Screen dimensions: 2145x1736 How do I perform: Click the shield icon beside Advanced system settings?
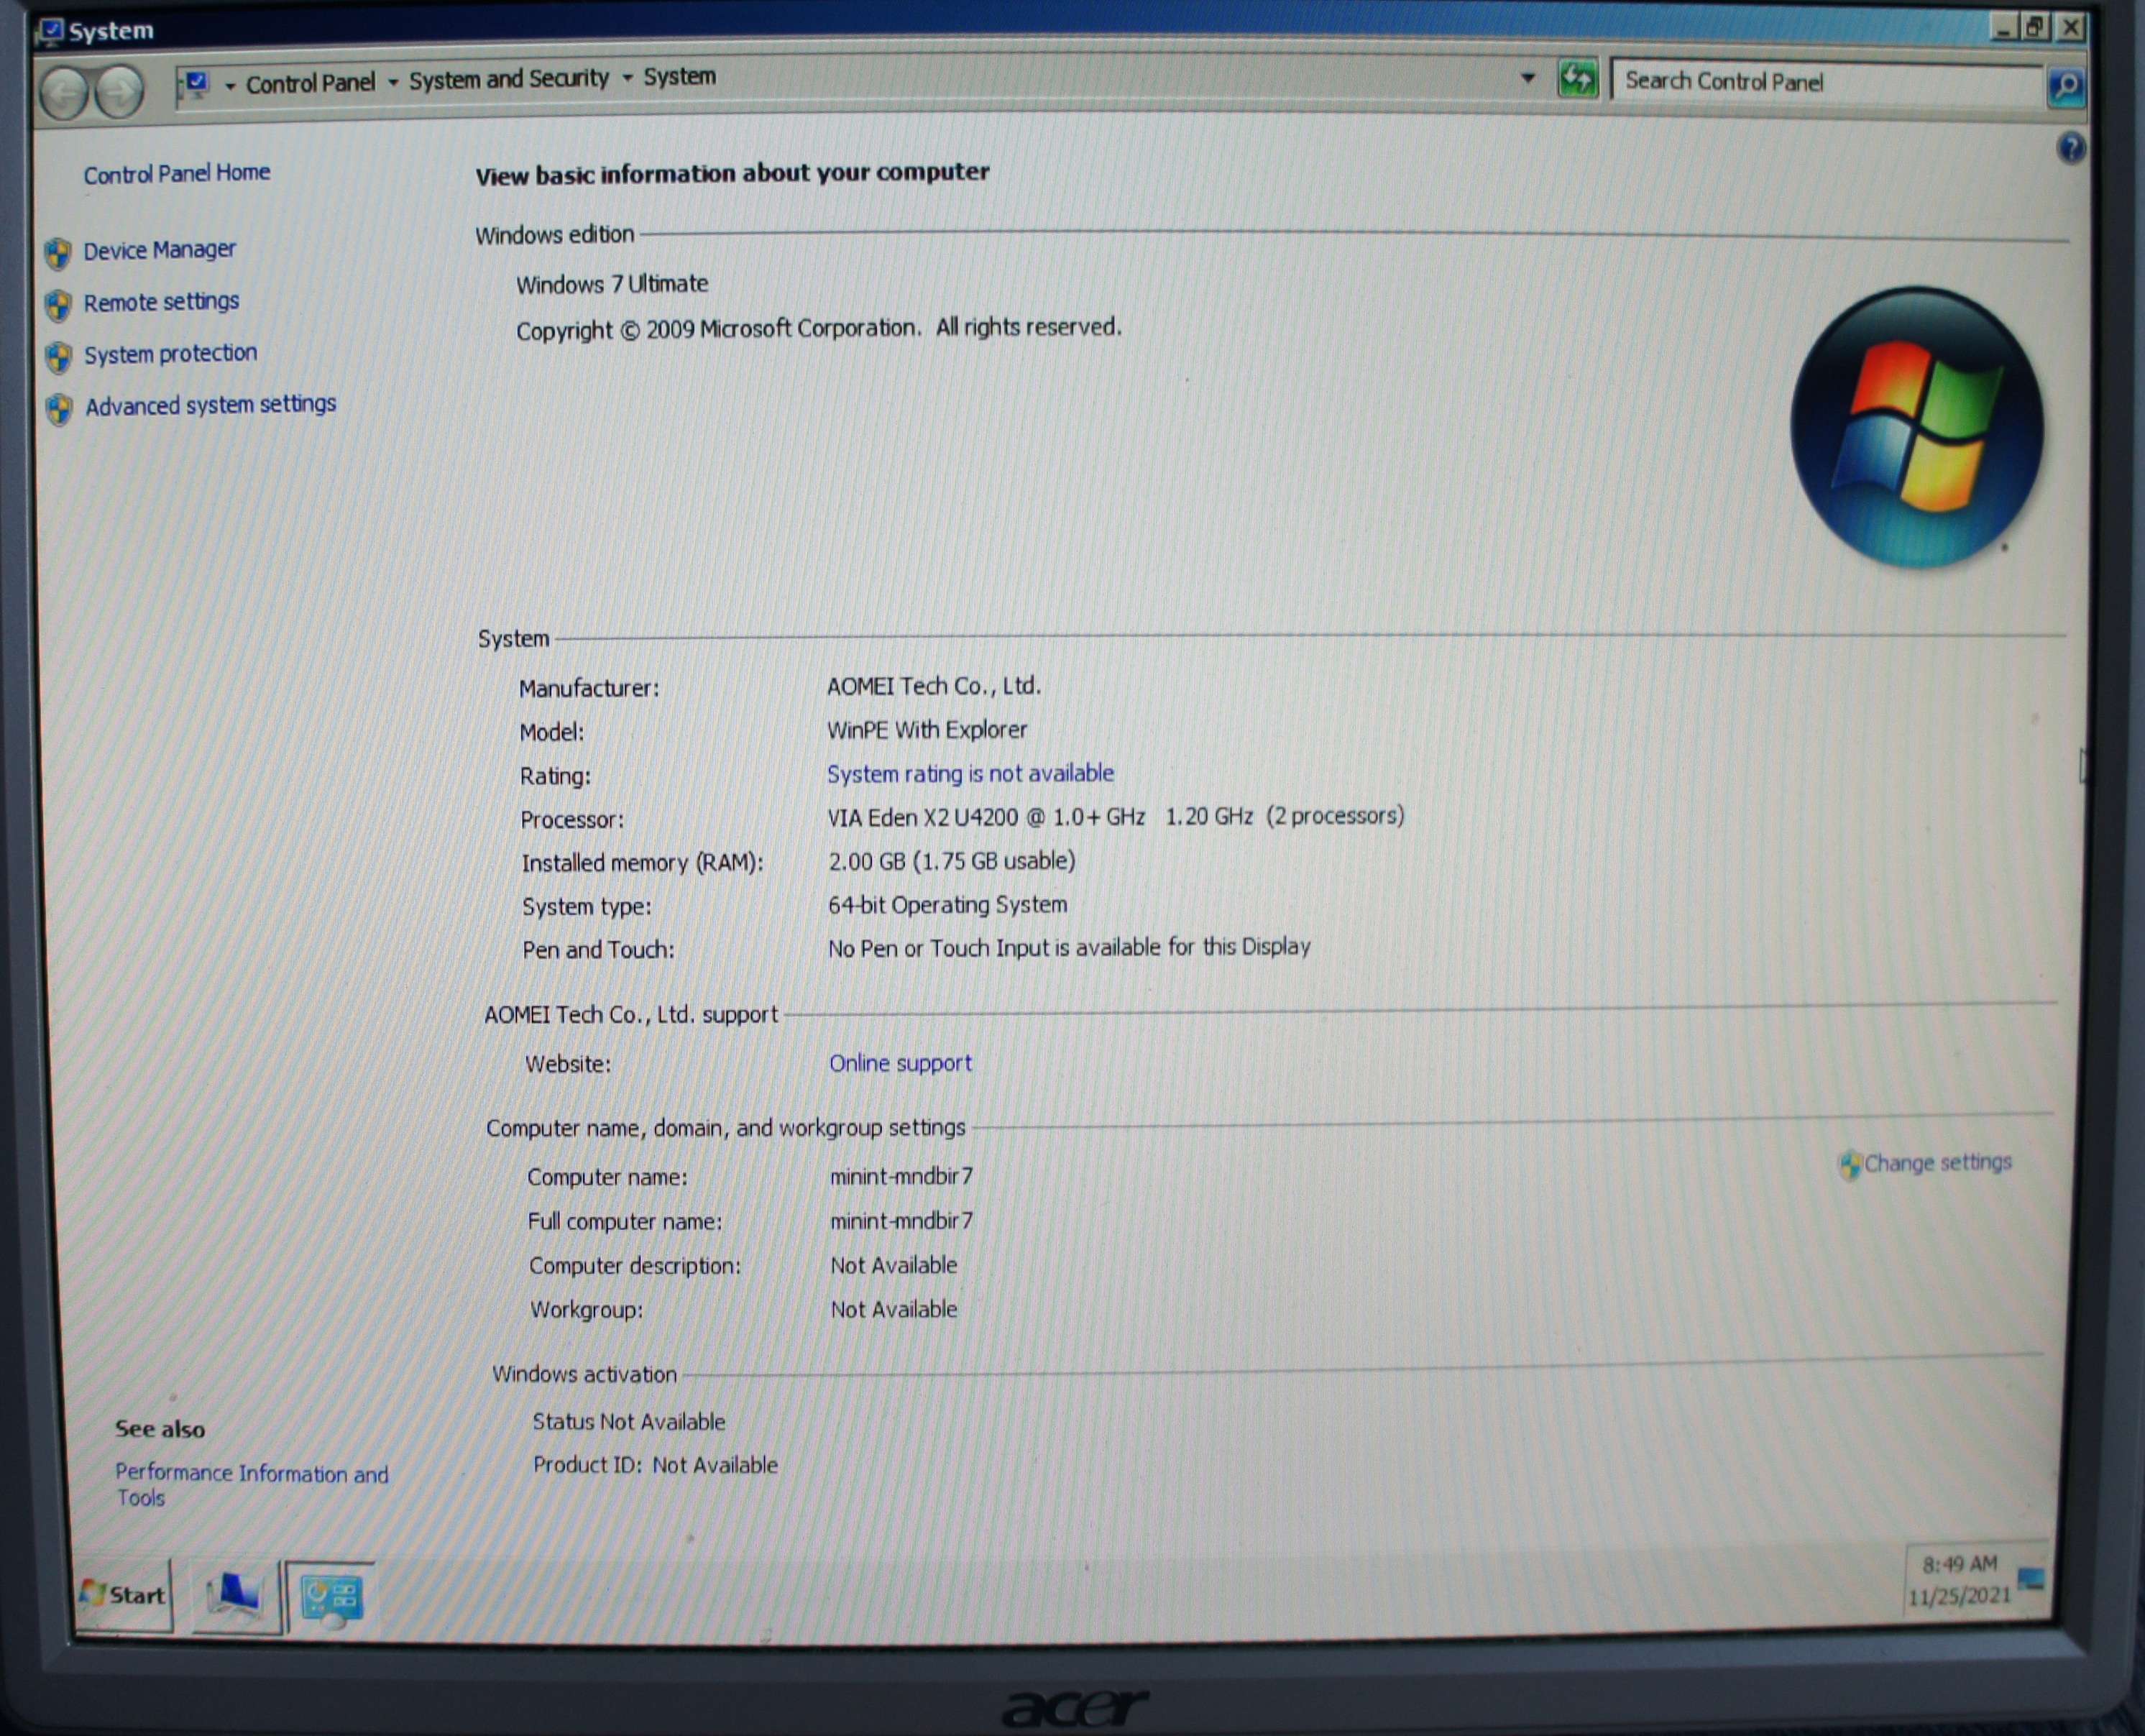pyautogui.click(x=59, y=409)
